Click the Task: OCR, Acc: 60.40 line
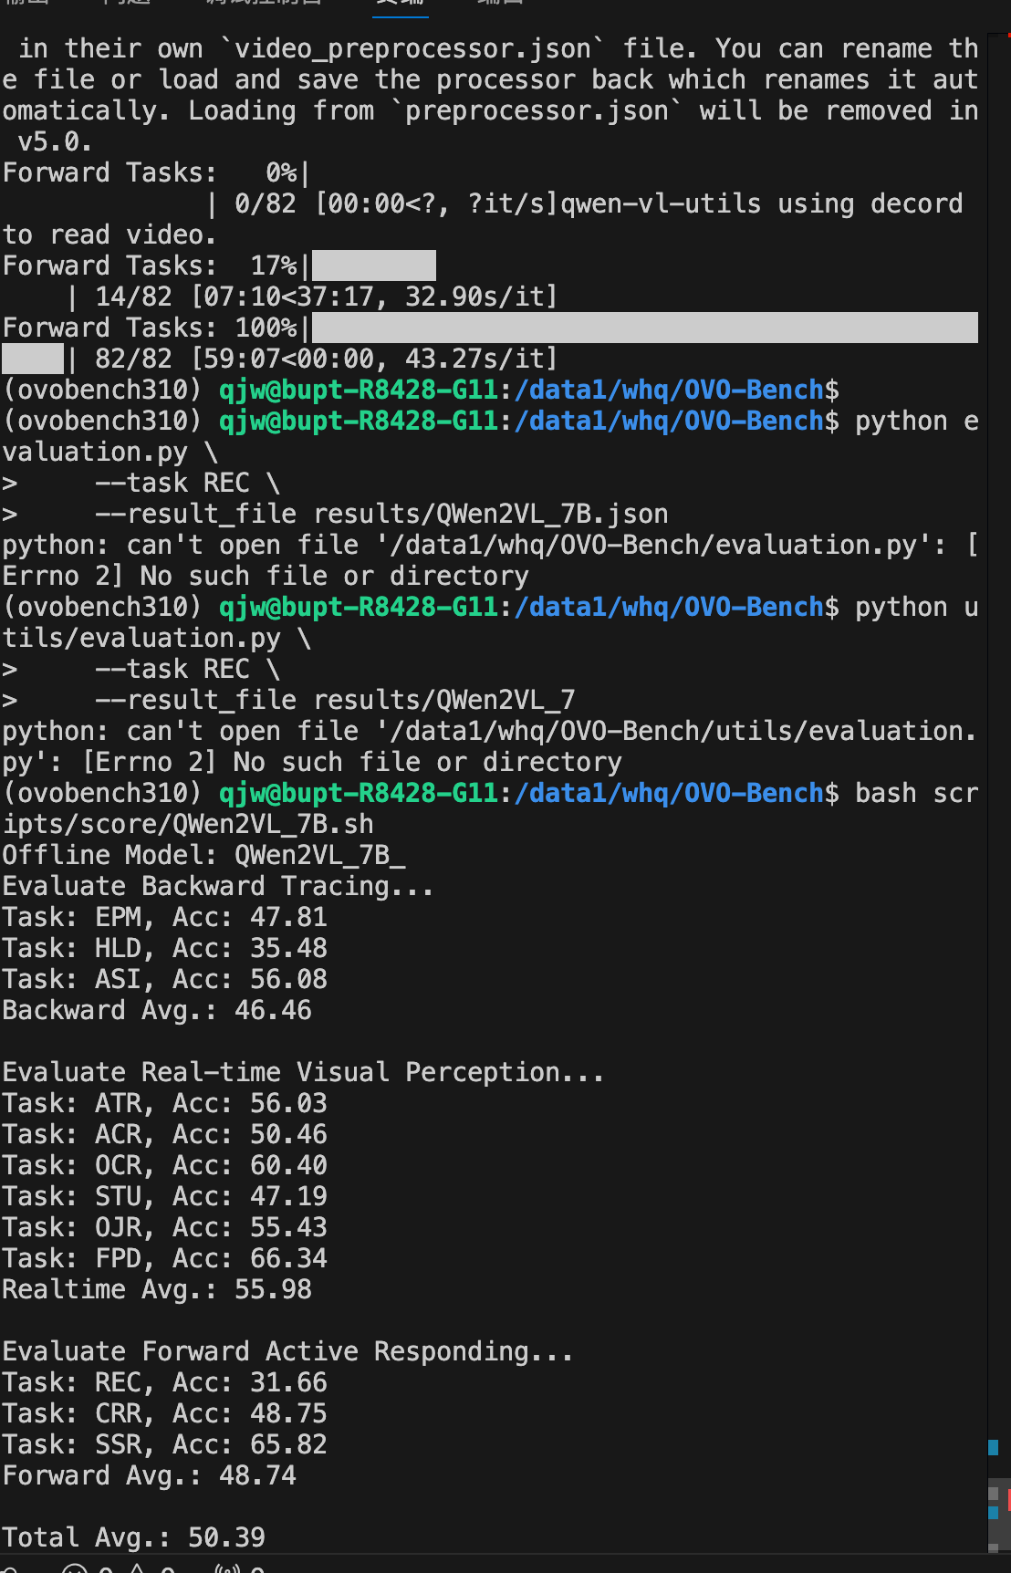The image size is (1011, 1573). coord(164,1165)
